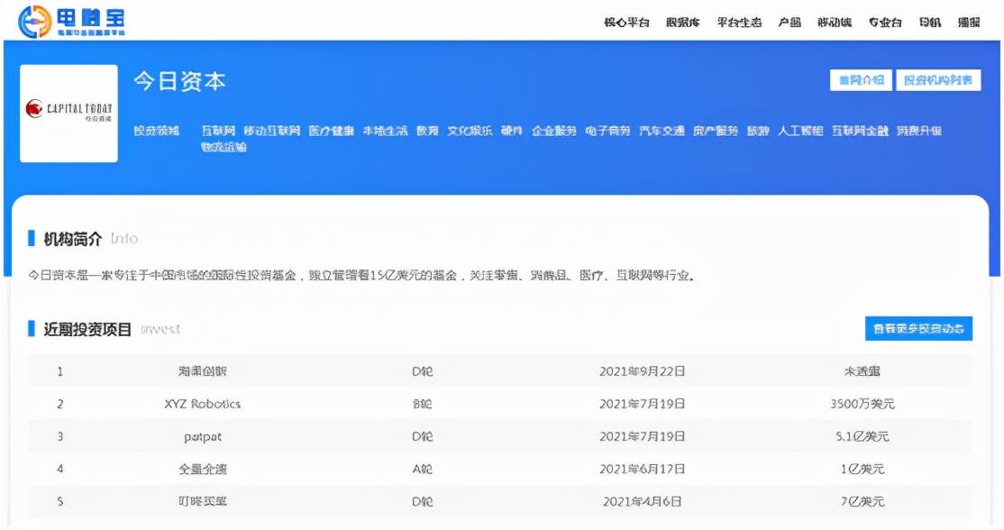The image size is (1004, 530).
Task: Click the D轮 round in patpat row
Action: tap(422, 436)
